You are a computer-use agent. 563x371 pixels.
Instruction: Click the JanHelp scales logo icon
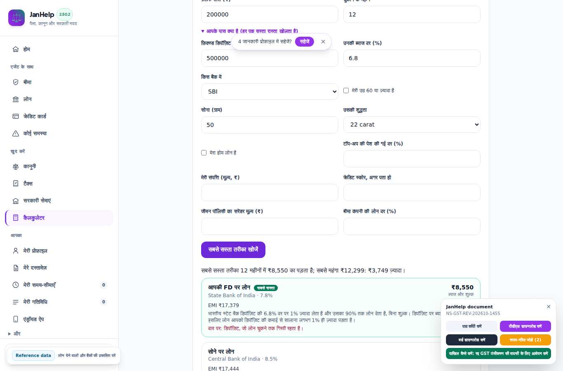point(16,18)
